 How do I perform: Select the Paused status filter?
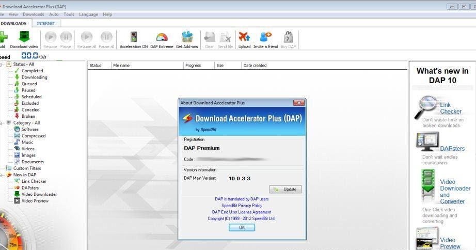click(x=28, y=90)
